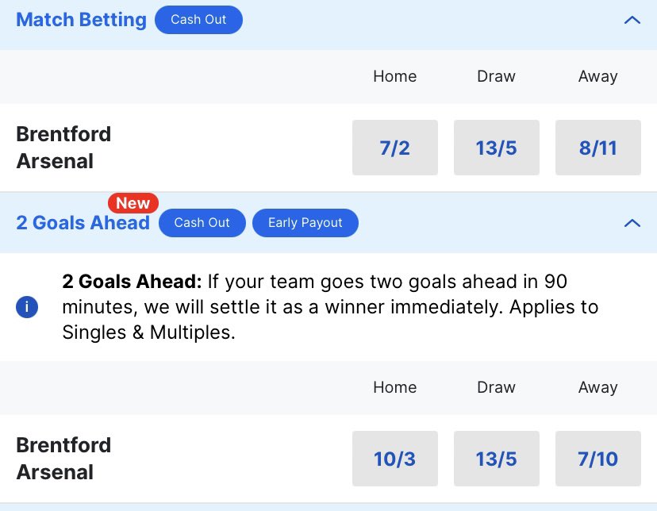This screenshot has width=657, height=511.
Task: Click the Home column header in Match Betting
Action: click(x=395, y=76)
